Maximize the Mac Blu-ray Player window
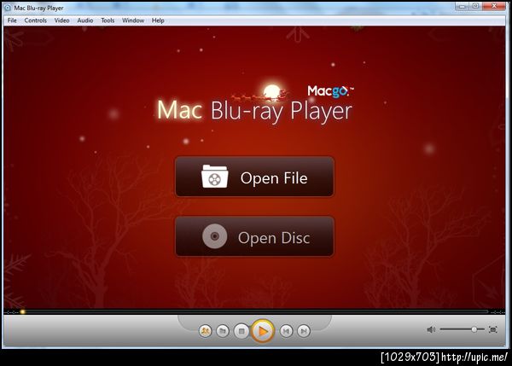512x366 pixels. [476, 6]
